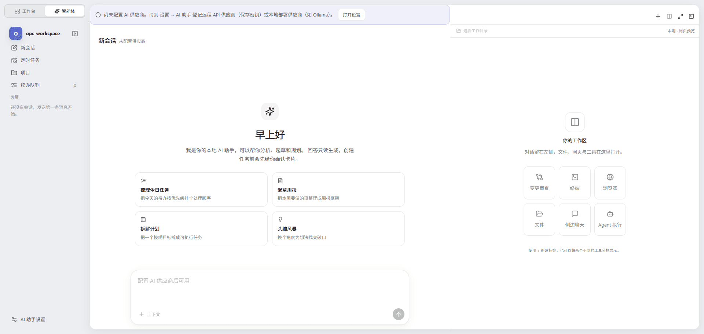This screenshot has height=334, width=704.
Task: Click the 续办队列 count badge 2
Action: tap(75, 85)
